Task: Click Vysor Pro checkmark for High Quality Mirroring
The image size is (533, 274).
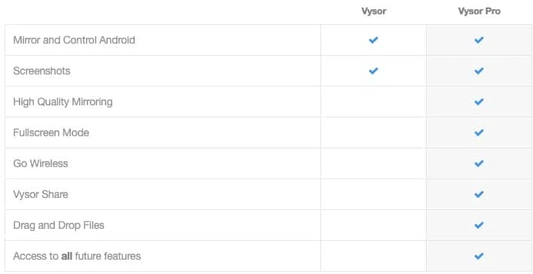Action: click(x=479, y=102)
